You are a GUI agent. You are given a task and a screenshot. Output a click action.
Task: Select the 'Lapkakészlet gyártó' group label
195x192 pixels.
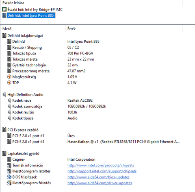click(23, 153)
